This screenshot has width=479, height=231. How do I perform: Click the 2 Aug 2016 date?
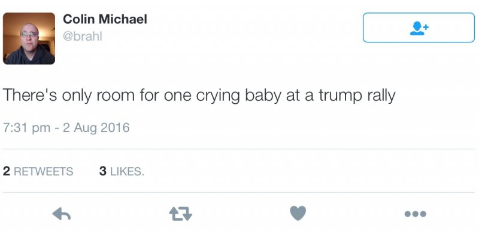pos(96,128)
